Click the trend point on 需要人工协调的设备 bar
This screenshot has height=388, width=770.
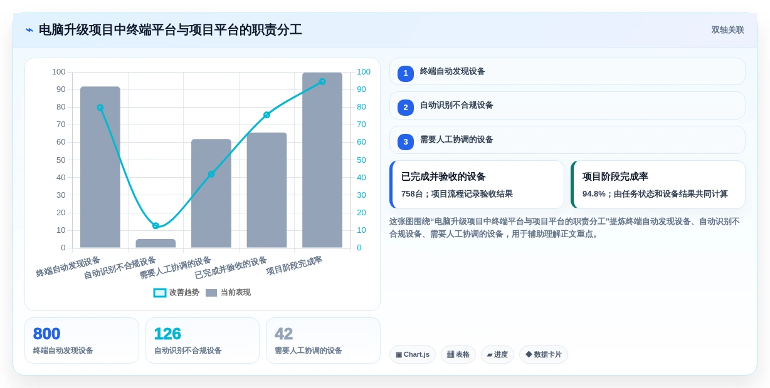pos(211,174)
